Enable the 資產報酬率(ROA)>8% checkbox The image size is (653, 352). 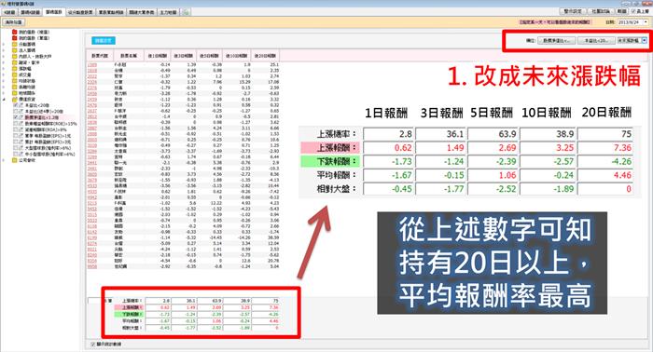coord(16,129)
